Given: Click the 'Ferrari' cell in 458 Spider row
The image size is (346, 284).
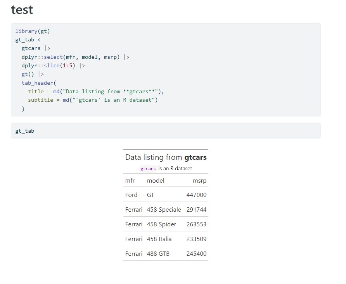Looking at the screenshot, I should [x=133, y=224].
